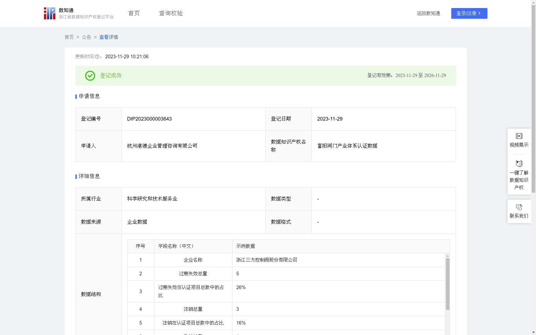The image size is (536, 335).
Task: Open the 查询校验 navigation item
Action: pyautogui.click(x=171, y=13)
